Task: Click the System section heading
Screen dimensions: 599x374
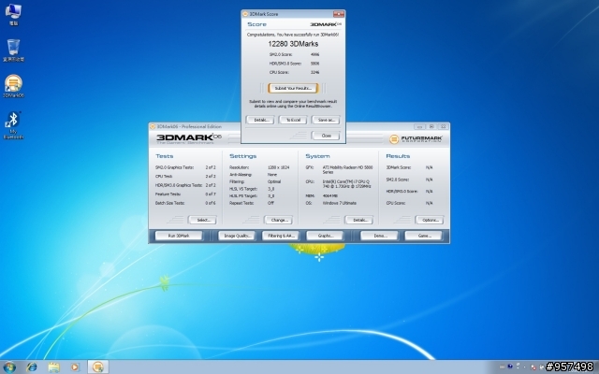Action: [x=317, y=156]
